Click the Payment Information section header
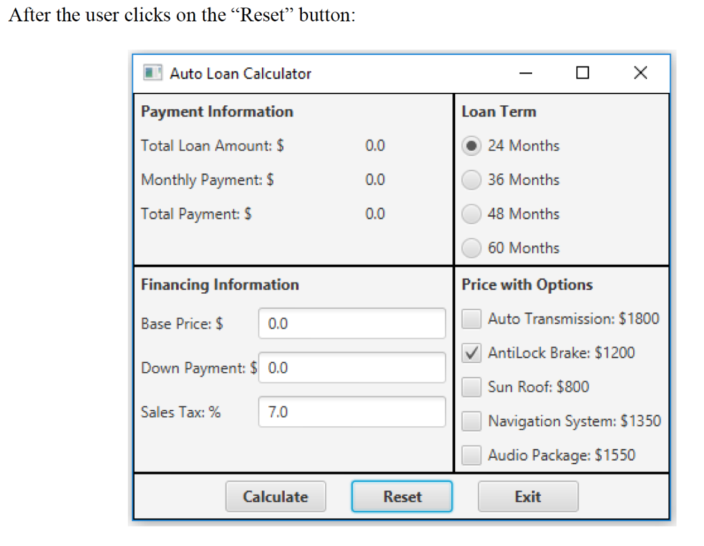Viewport: 704px width, 546px height. click(217, 111)
